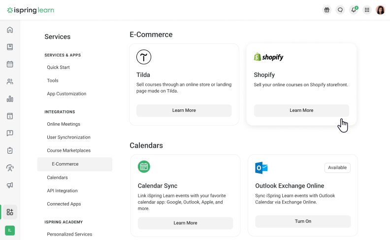The width and height of the screenshot is (390, 240).
Task: Click the megaphone announcements icon
Action: tap(10, 185)
